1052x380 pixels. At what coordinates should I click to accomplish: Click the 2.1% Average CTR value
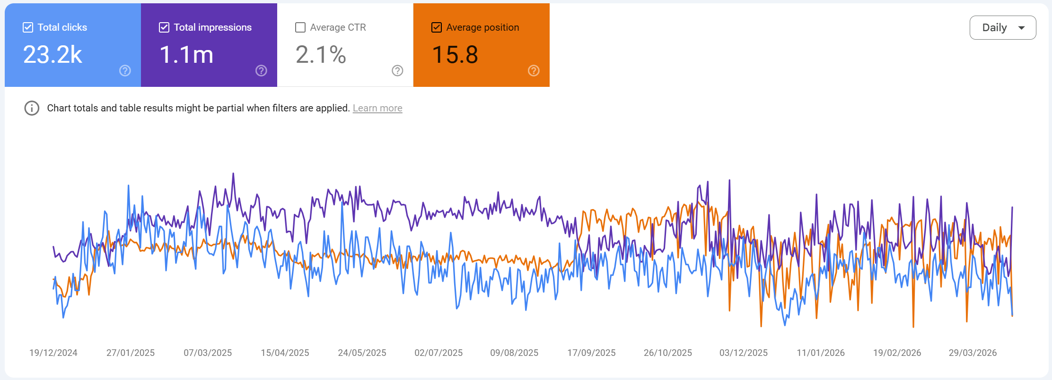coord(321,55)
